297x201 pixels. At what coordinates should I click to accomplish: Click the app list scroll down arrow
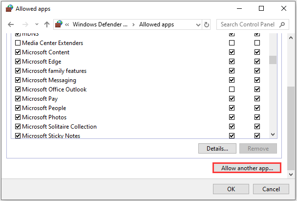point(273,134)
